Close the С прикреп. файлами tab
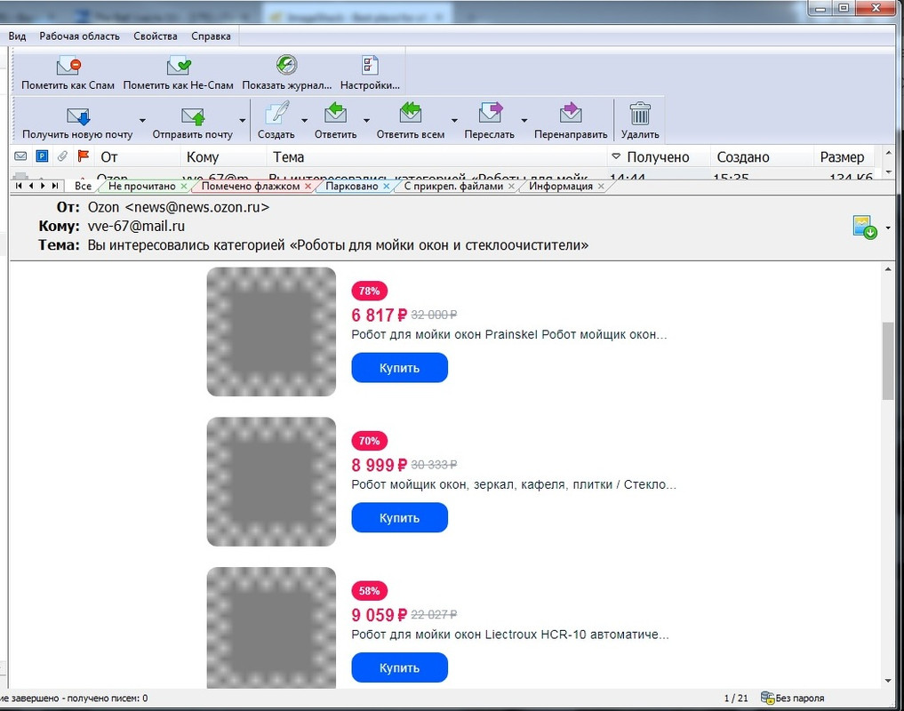 coord(511,187)
